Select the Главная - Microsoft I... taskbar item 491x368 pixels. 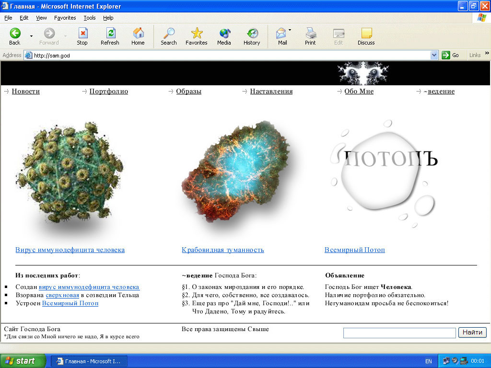coord(89,361)
